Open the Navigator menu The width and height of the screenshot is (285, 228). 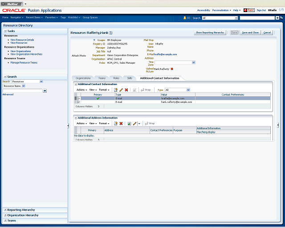(17, 17)
